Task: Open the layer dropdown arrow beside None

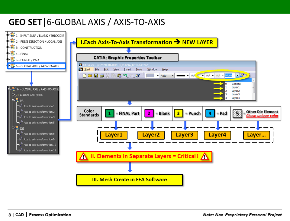Action: click(x=237, y=75)
